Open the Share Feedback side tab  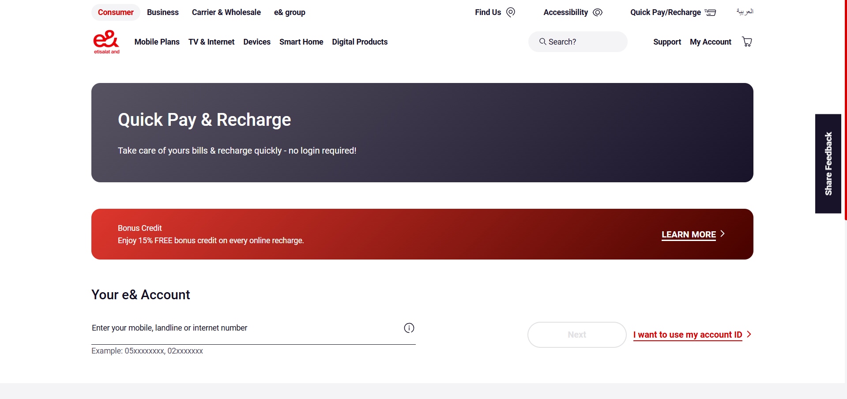coord(828,164)
